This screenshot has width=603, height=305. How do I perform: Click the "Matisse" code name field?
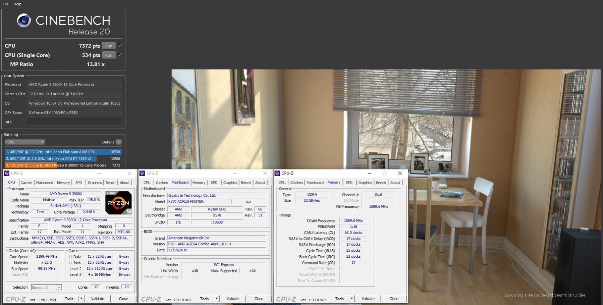tap(49, 200)
